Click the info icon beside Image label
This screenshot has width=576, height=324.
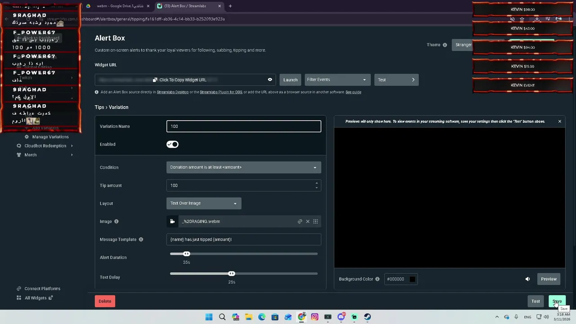[x=116, y=221]
